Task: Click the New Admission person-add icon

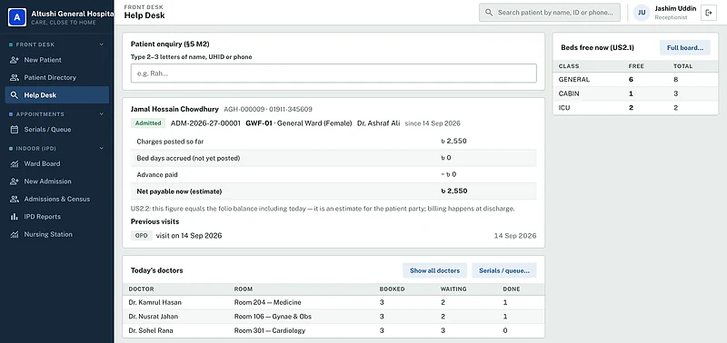Action: [x=15, y=181]
